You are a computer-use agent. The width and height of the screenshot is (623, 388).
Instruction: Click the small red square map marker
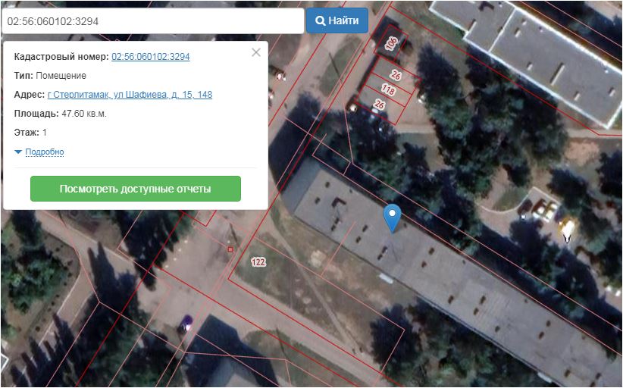[x=230, y=248]
